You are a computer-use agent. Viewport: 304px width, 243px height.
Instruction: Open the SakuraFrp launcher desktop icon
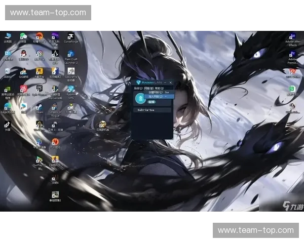71,71
